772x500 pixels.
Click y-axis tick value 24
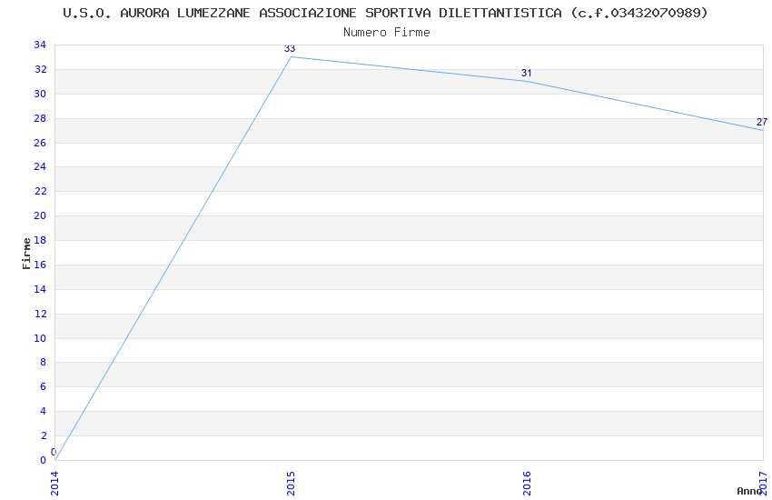(x=40, y=166)
